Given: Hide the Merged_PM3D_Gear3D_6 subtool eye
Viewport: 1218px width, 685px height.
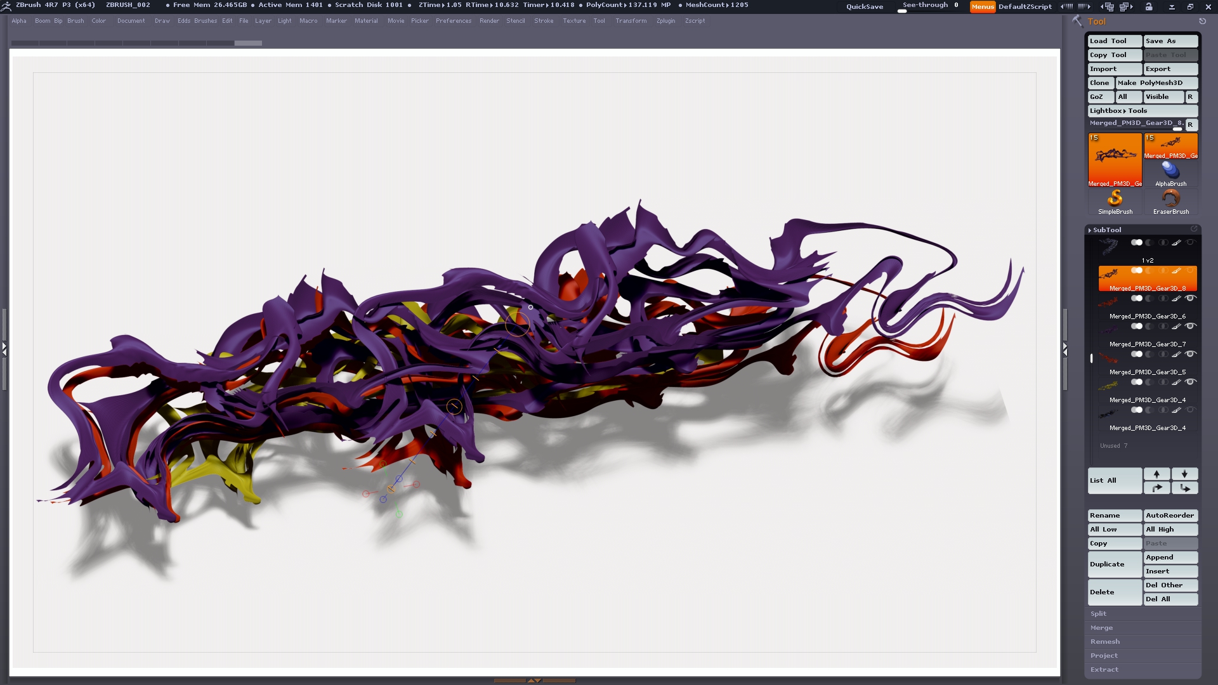Looking at the screenshot, I should click(1191, 298).
